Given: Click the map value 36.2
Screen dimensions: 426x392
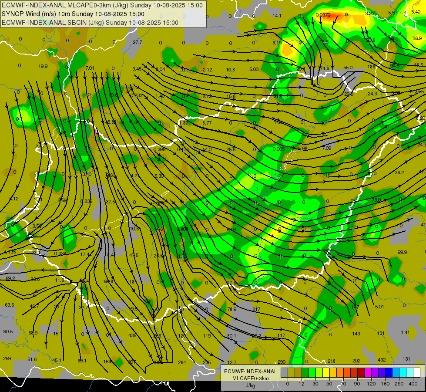Looking at the screenshot, I should pos(399,172).
